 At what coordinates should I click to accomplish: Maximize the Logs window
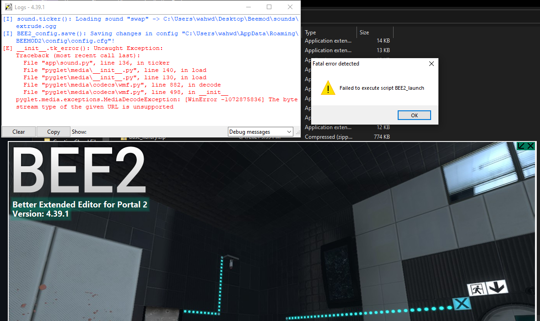[x=269, y=7]
